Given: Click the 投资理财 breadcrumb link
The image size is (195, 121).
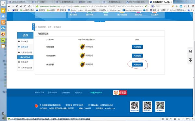Looking at the screenshot, I should [x=42, y=27].
